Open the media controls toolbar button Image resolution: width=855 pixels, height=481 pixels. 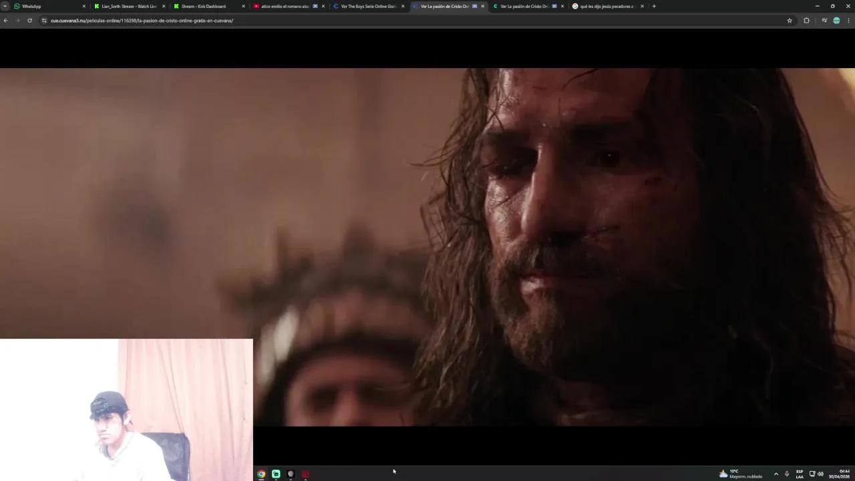(824, 21)
